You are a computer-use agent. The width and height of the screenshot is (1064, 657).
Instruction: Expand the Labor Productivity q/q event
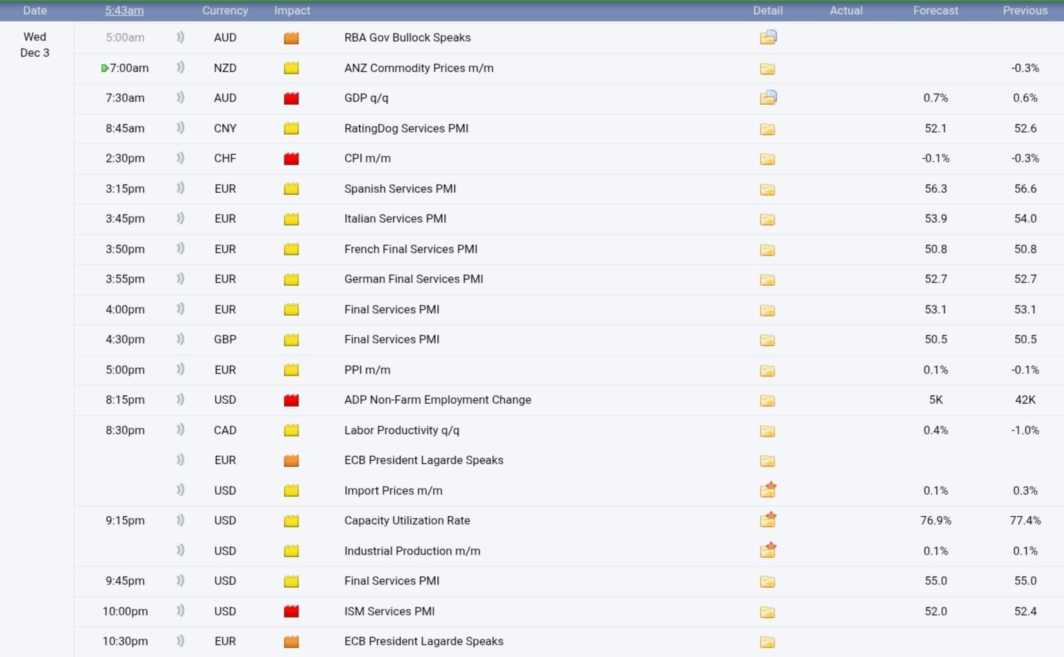[401, 430]
